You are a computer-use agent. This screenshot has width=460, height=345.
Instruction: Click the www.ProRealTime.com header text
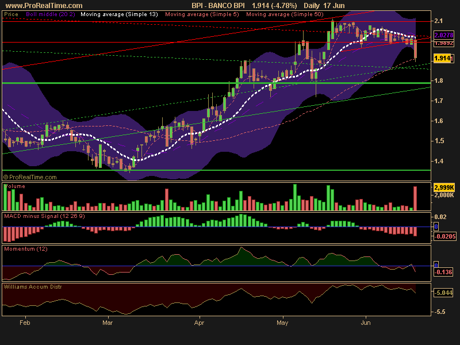[x=44, y=6]
